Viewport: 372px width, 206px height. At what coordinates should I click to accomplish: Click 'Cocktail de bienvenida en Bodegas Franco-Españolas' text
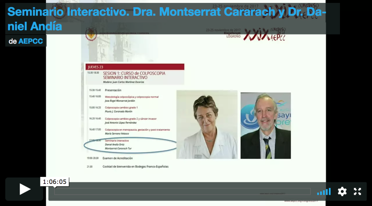(136, 166)
